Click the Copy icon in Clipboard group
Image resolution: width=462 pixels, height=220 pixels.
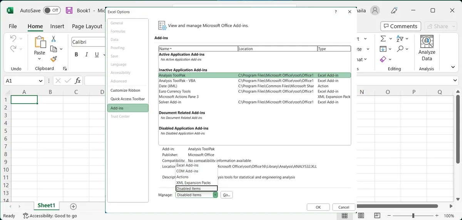coord(54,49)
